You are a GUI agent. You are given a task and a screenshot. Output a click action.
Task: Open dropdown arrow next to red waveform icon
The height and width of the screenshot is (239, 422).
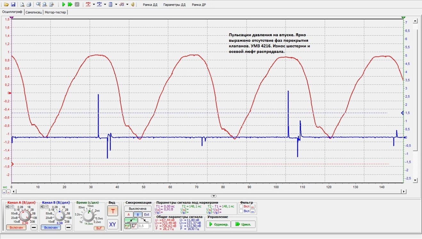94,4
